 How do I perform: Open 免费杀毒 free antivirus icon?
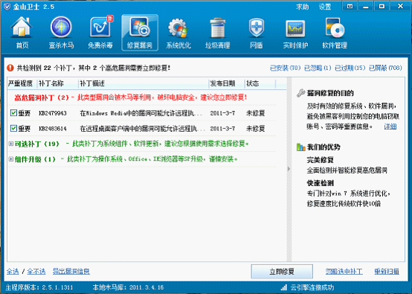click(100, 33)
